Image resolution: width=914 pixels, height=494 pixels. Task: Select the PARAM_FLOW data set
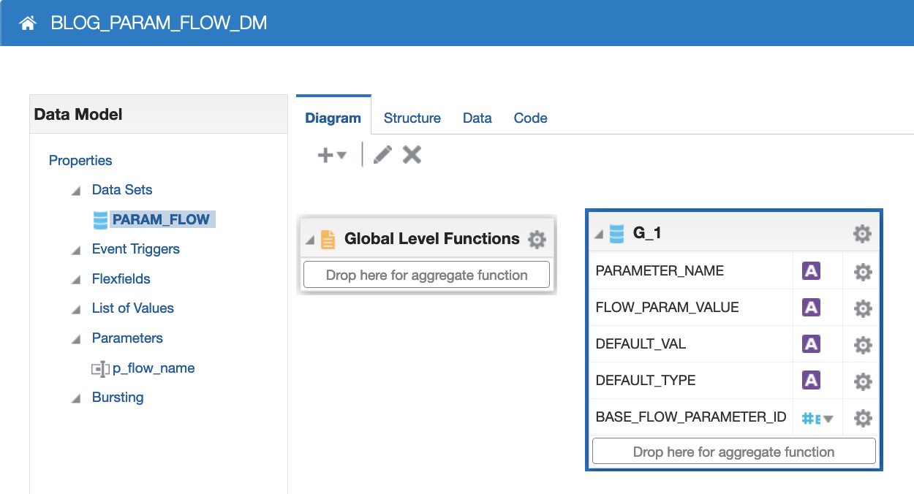pos(161,219)
